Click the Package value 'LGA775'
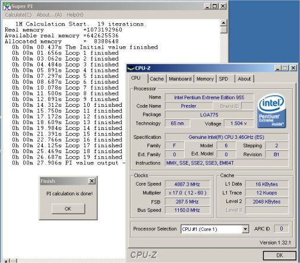 tap(209, 115)
